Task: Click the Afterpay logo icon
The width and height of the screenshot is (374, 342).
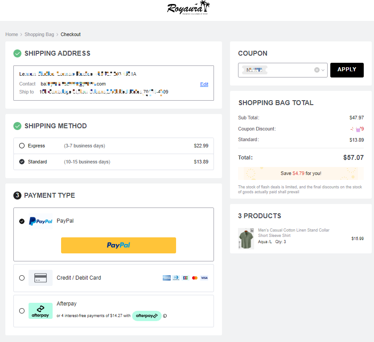Action: (x=41, y=311)
